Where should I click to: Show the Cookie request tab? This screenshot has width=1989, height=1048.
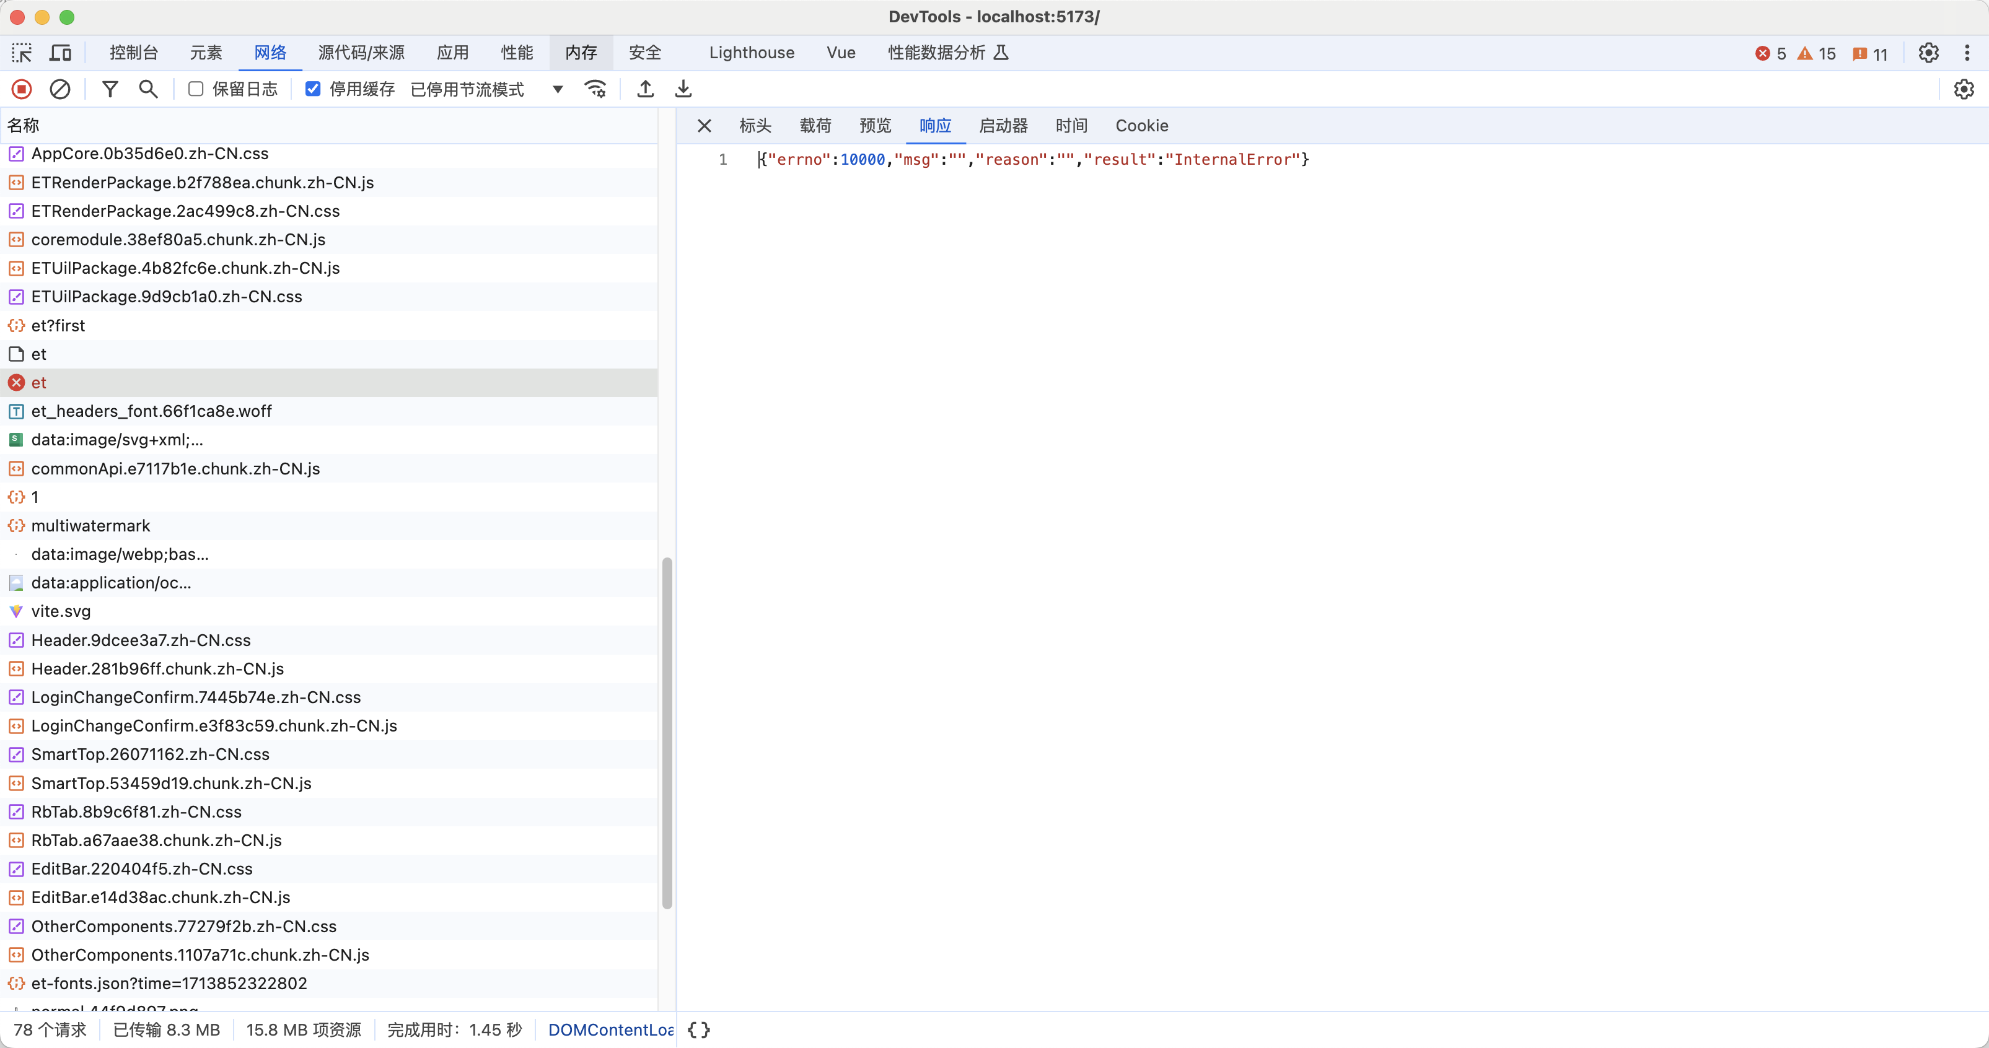(1141, 126)
